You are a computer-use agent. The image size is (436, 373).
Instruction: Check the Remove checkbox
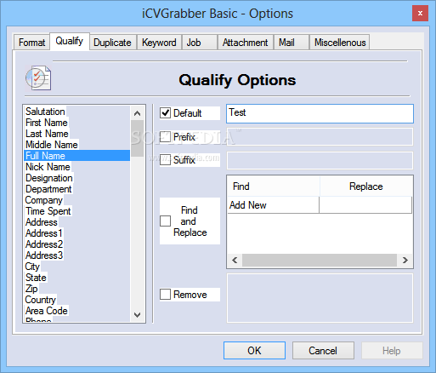click(165, 295)
